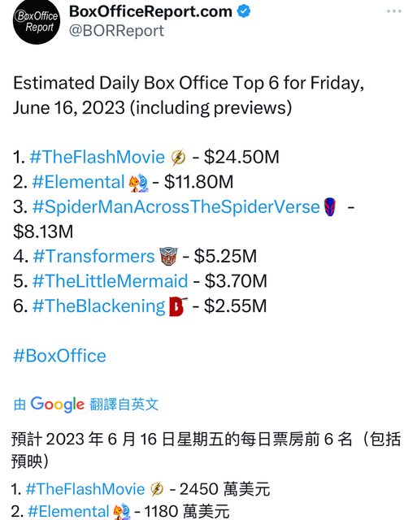This screenshot has height=520, width=417.
Task: Click the red Blackening B emoji
Action: coord(178,306)
